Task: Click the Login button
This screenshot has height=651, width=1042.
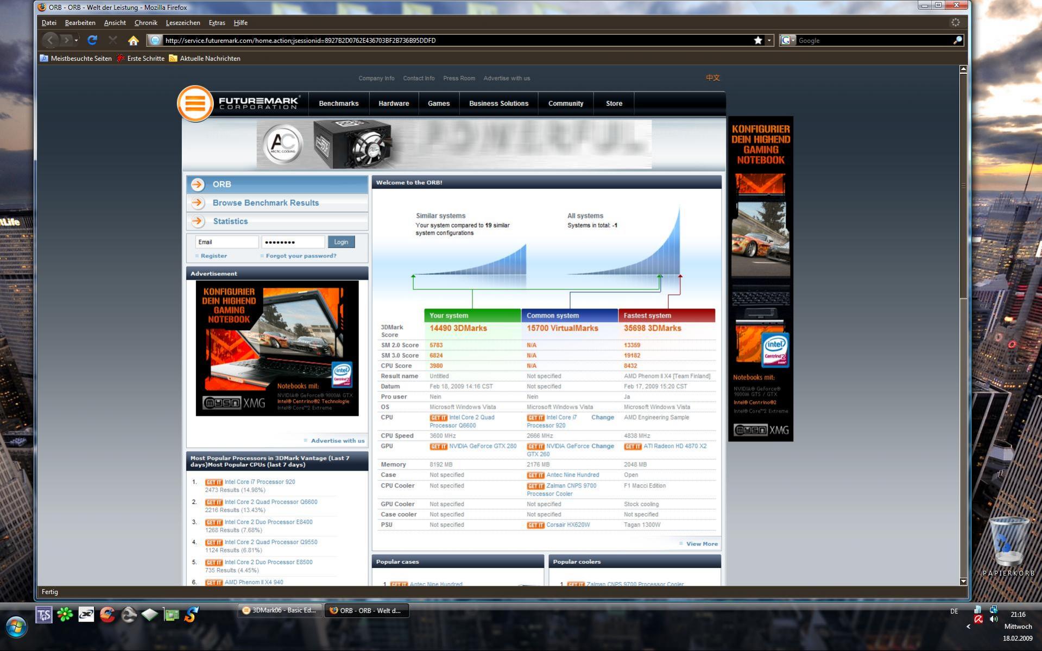Action: pyautogui.click(x=341, y=242)
